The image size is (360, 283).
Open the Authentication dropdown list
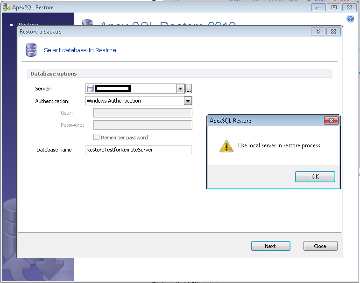[188, 101]
